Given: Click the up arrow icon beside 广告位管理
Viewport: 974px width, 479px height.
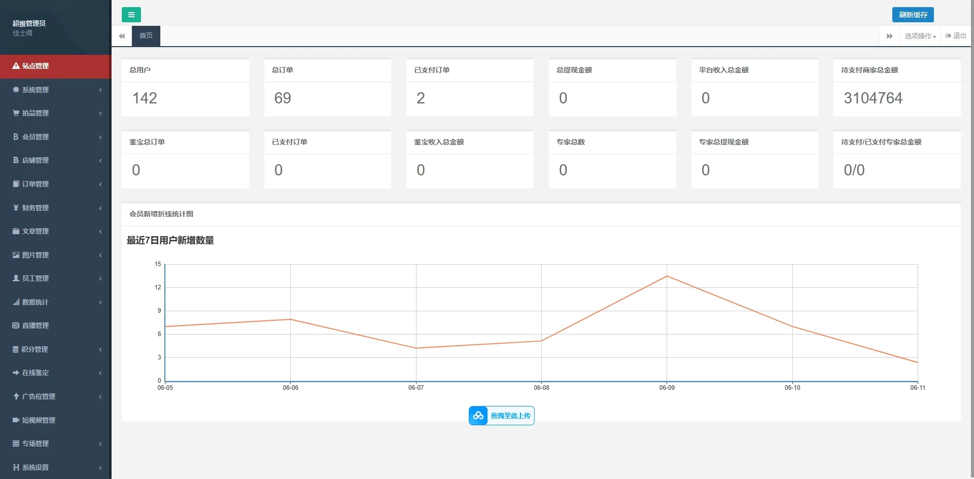Looking at the screenshot, I should tap(16, 396).
